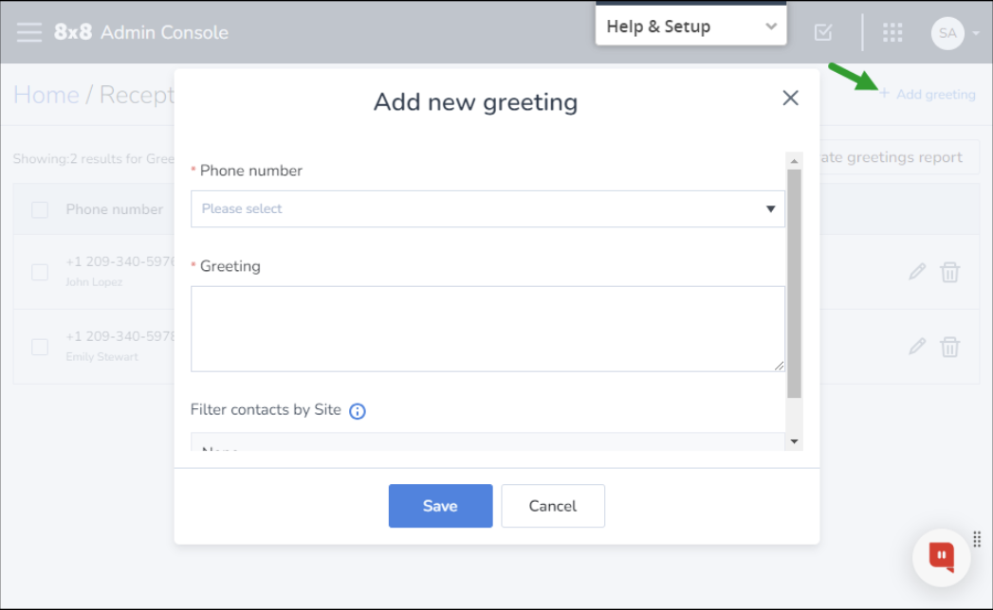Show info about Filter contacts by Site
This screenshot has width=993, height=610.
coord(358,411)
